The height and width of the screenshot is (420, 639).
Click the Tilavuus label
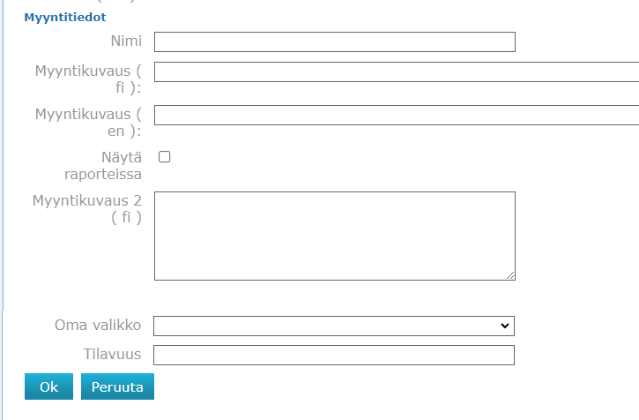pos(112,355)
